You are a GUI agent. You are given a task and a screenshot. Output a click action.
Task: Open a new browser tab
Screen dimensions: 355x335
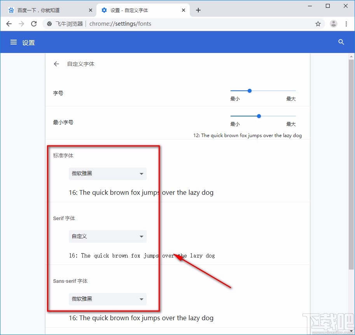coord(198,10)
